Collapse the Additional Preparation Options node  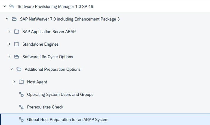click(12, 69)
